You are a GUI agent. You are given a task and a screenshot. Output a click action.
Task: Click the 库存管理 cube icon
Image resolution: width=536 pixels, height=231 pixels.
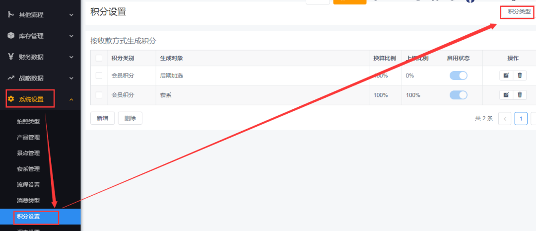point(11,36)
